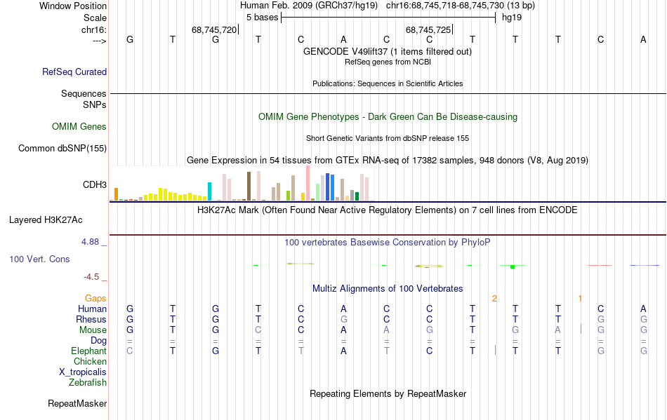The height and width of the screenshot is (420, 667).
Task: Open 100 vertebrates Basewise Conservation by PhyloP
Action: 387,243
